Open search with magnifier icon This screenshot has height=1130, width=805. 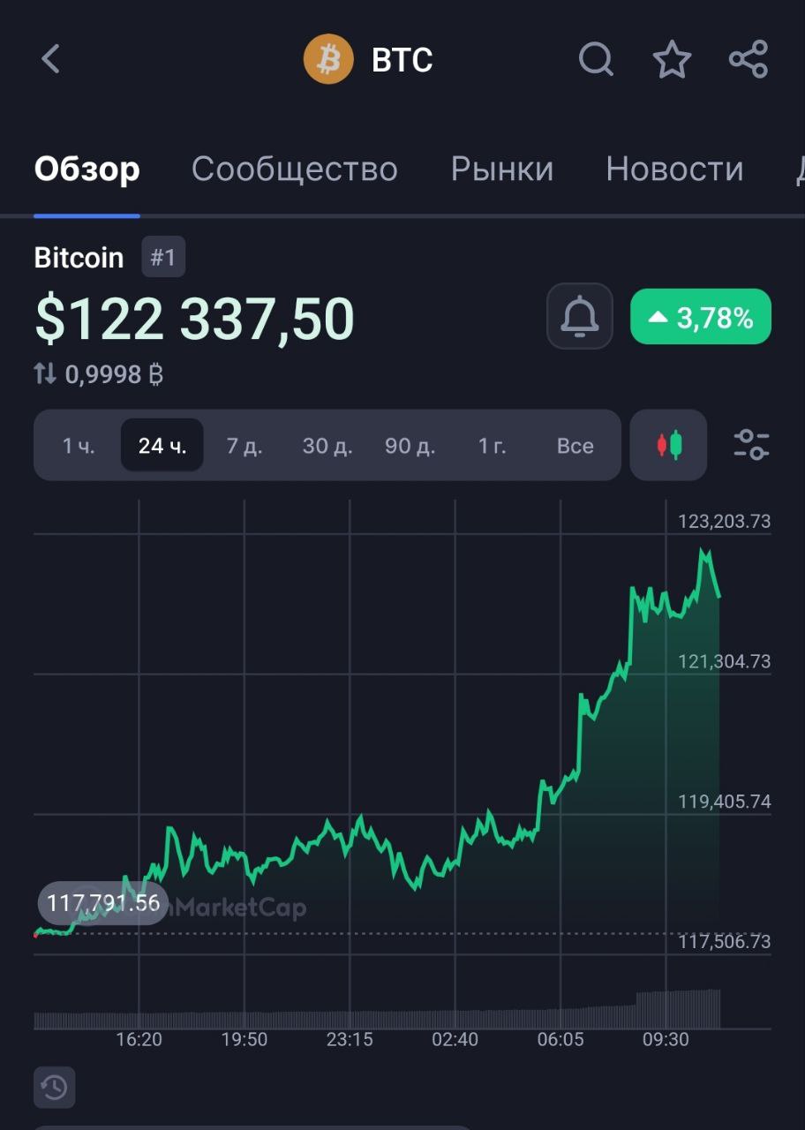(x=596, y=60)
